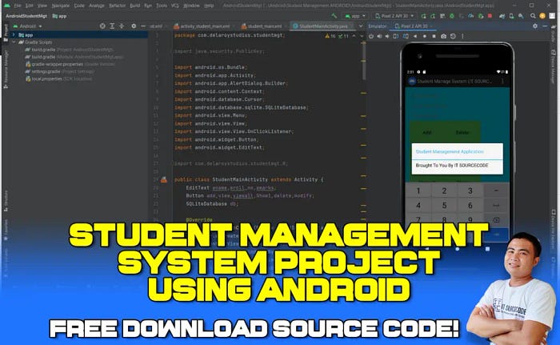The height and width of the screenshot is (345, 560).
Task: Open the Build menu
Action: (134, 6)
